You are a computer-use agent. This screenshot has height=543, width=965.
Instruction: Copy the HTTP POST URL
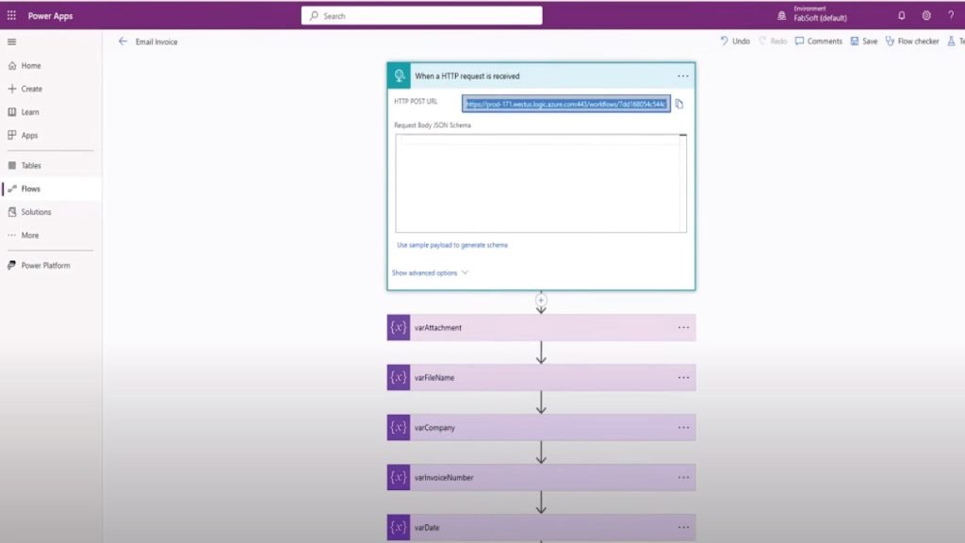point(679,104)
